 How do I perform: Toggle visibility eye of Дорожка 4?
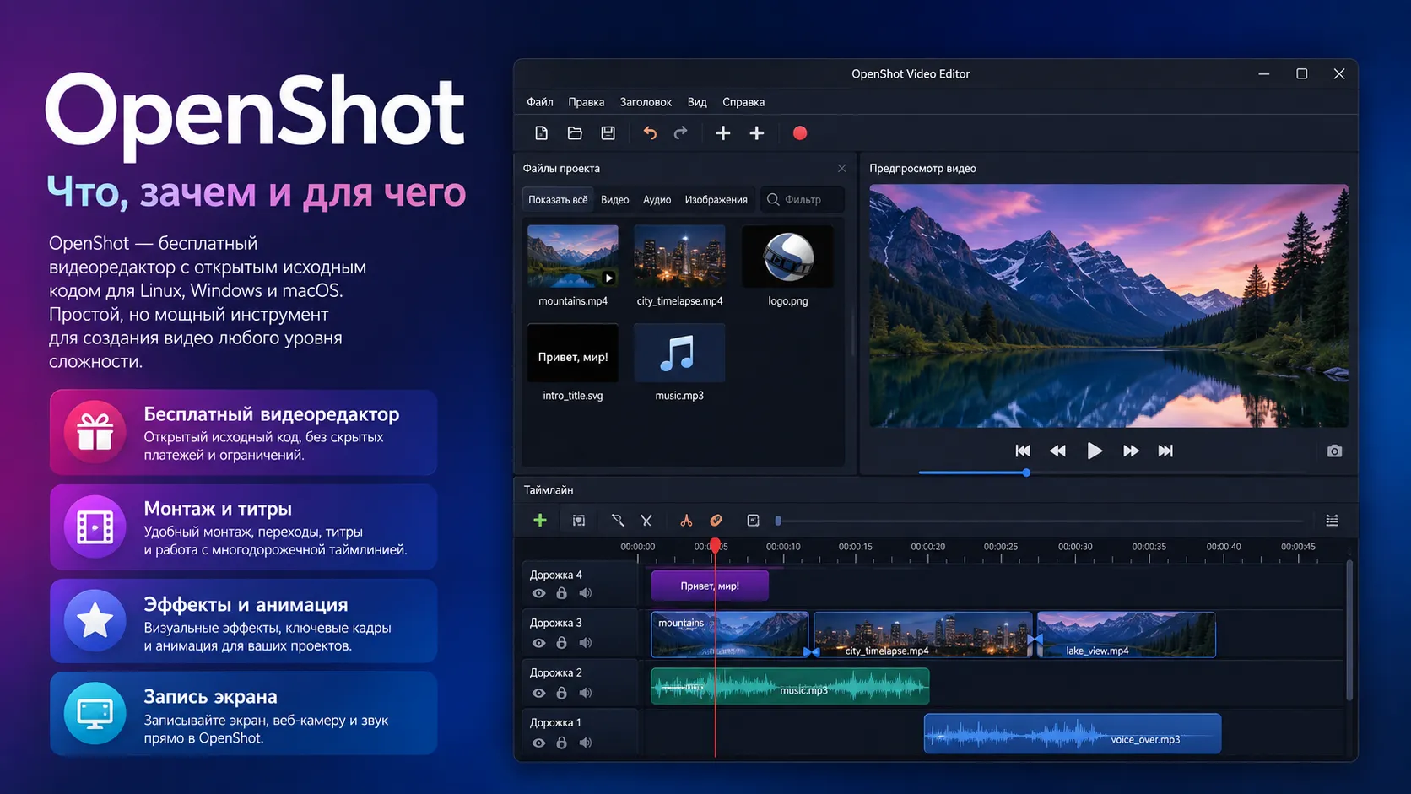[538, 594]
